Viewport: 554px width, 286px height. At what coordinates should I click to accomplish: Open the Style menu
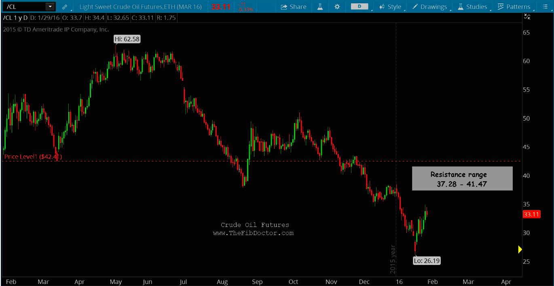390,6
